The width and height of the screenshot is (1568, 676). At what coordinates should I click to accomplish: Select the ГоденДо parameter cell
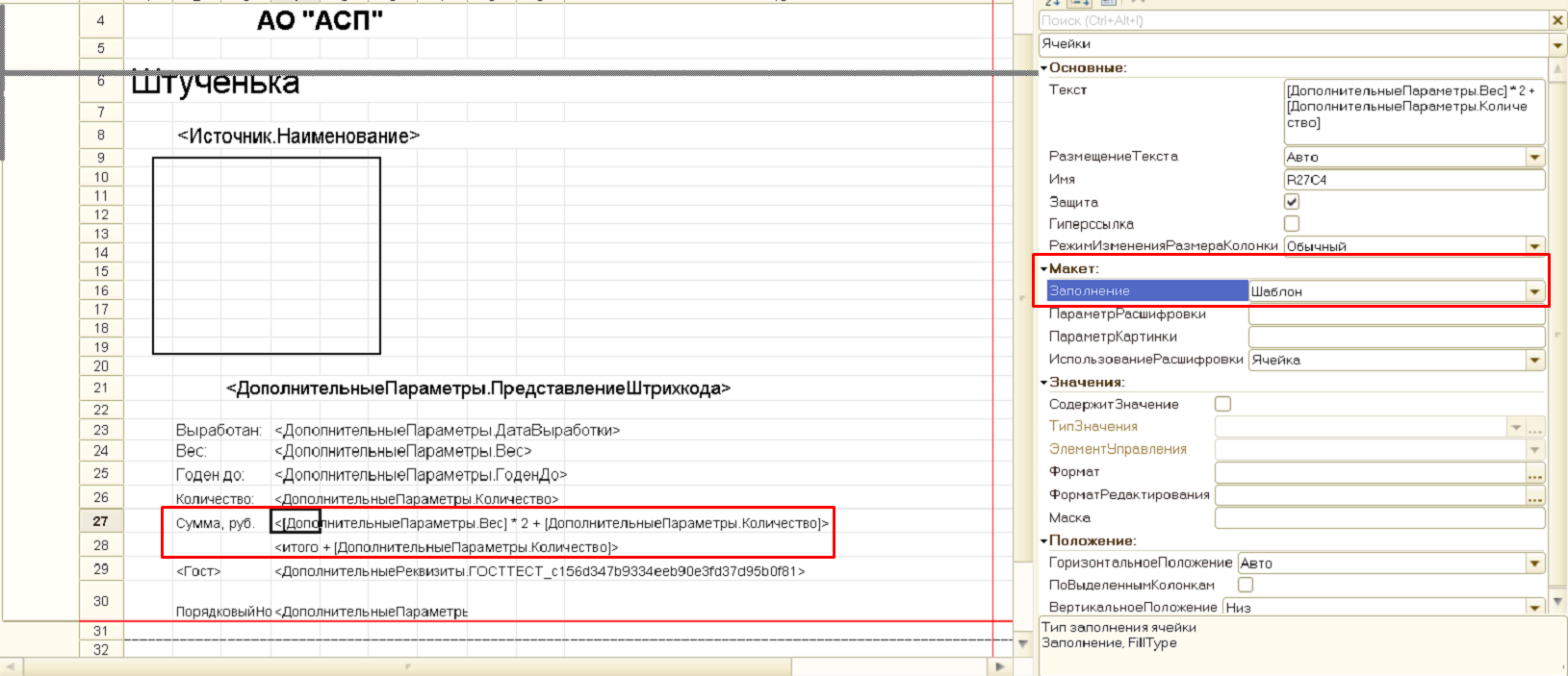click(422, 475)
